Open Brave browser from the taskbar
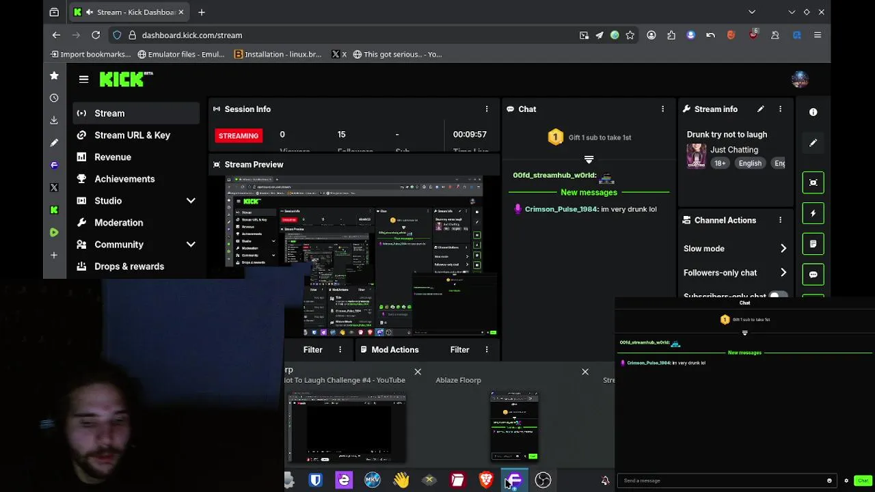 pos(486,480)
